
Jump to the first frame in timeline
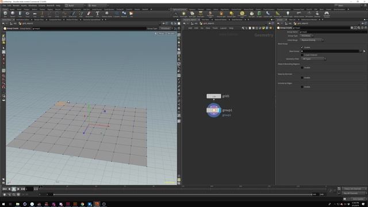tap(5, 189)
